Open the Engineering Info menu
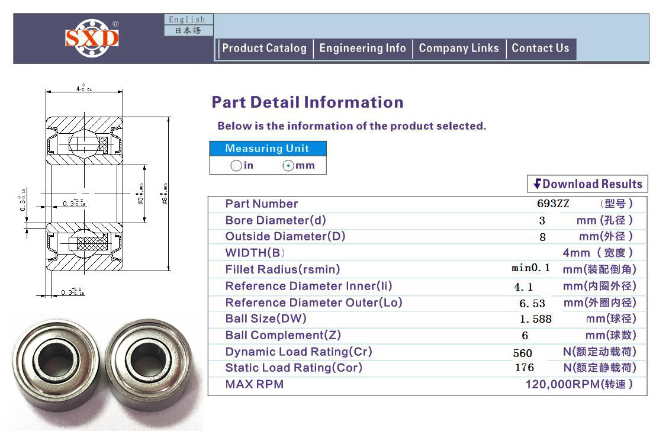The height and width of the screenshot is (431, 669). point(362,49)
